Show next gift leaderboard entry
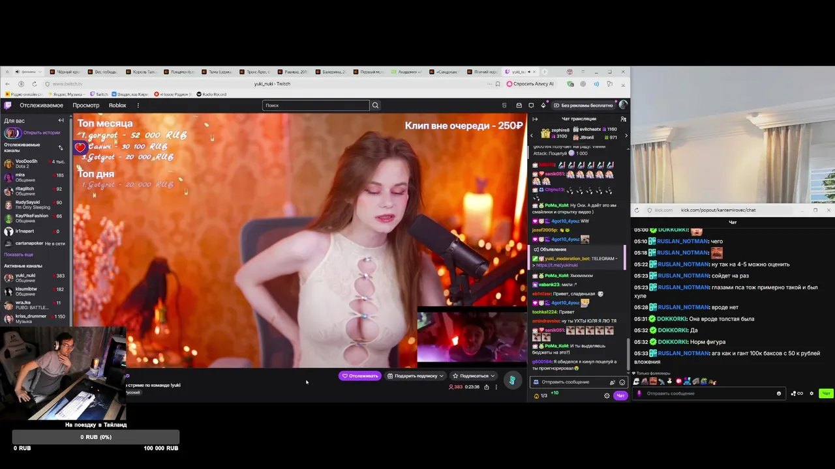Image resolution: width=835 pixels, height=469 pixels. click(626, 135)
